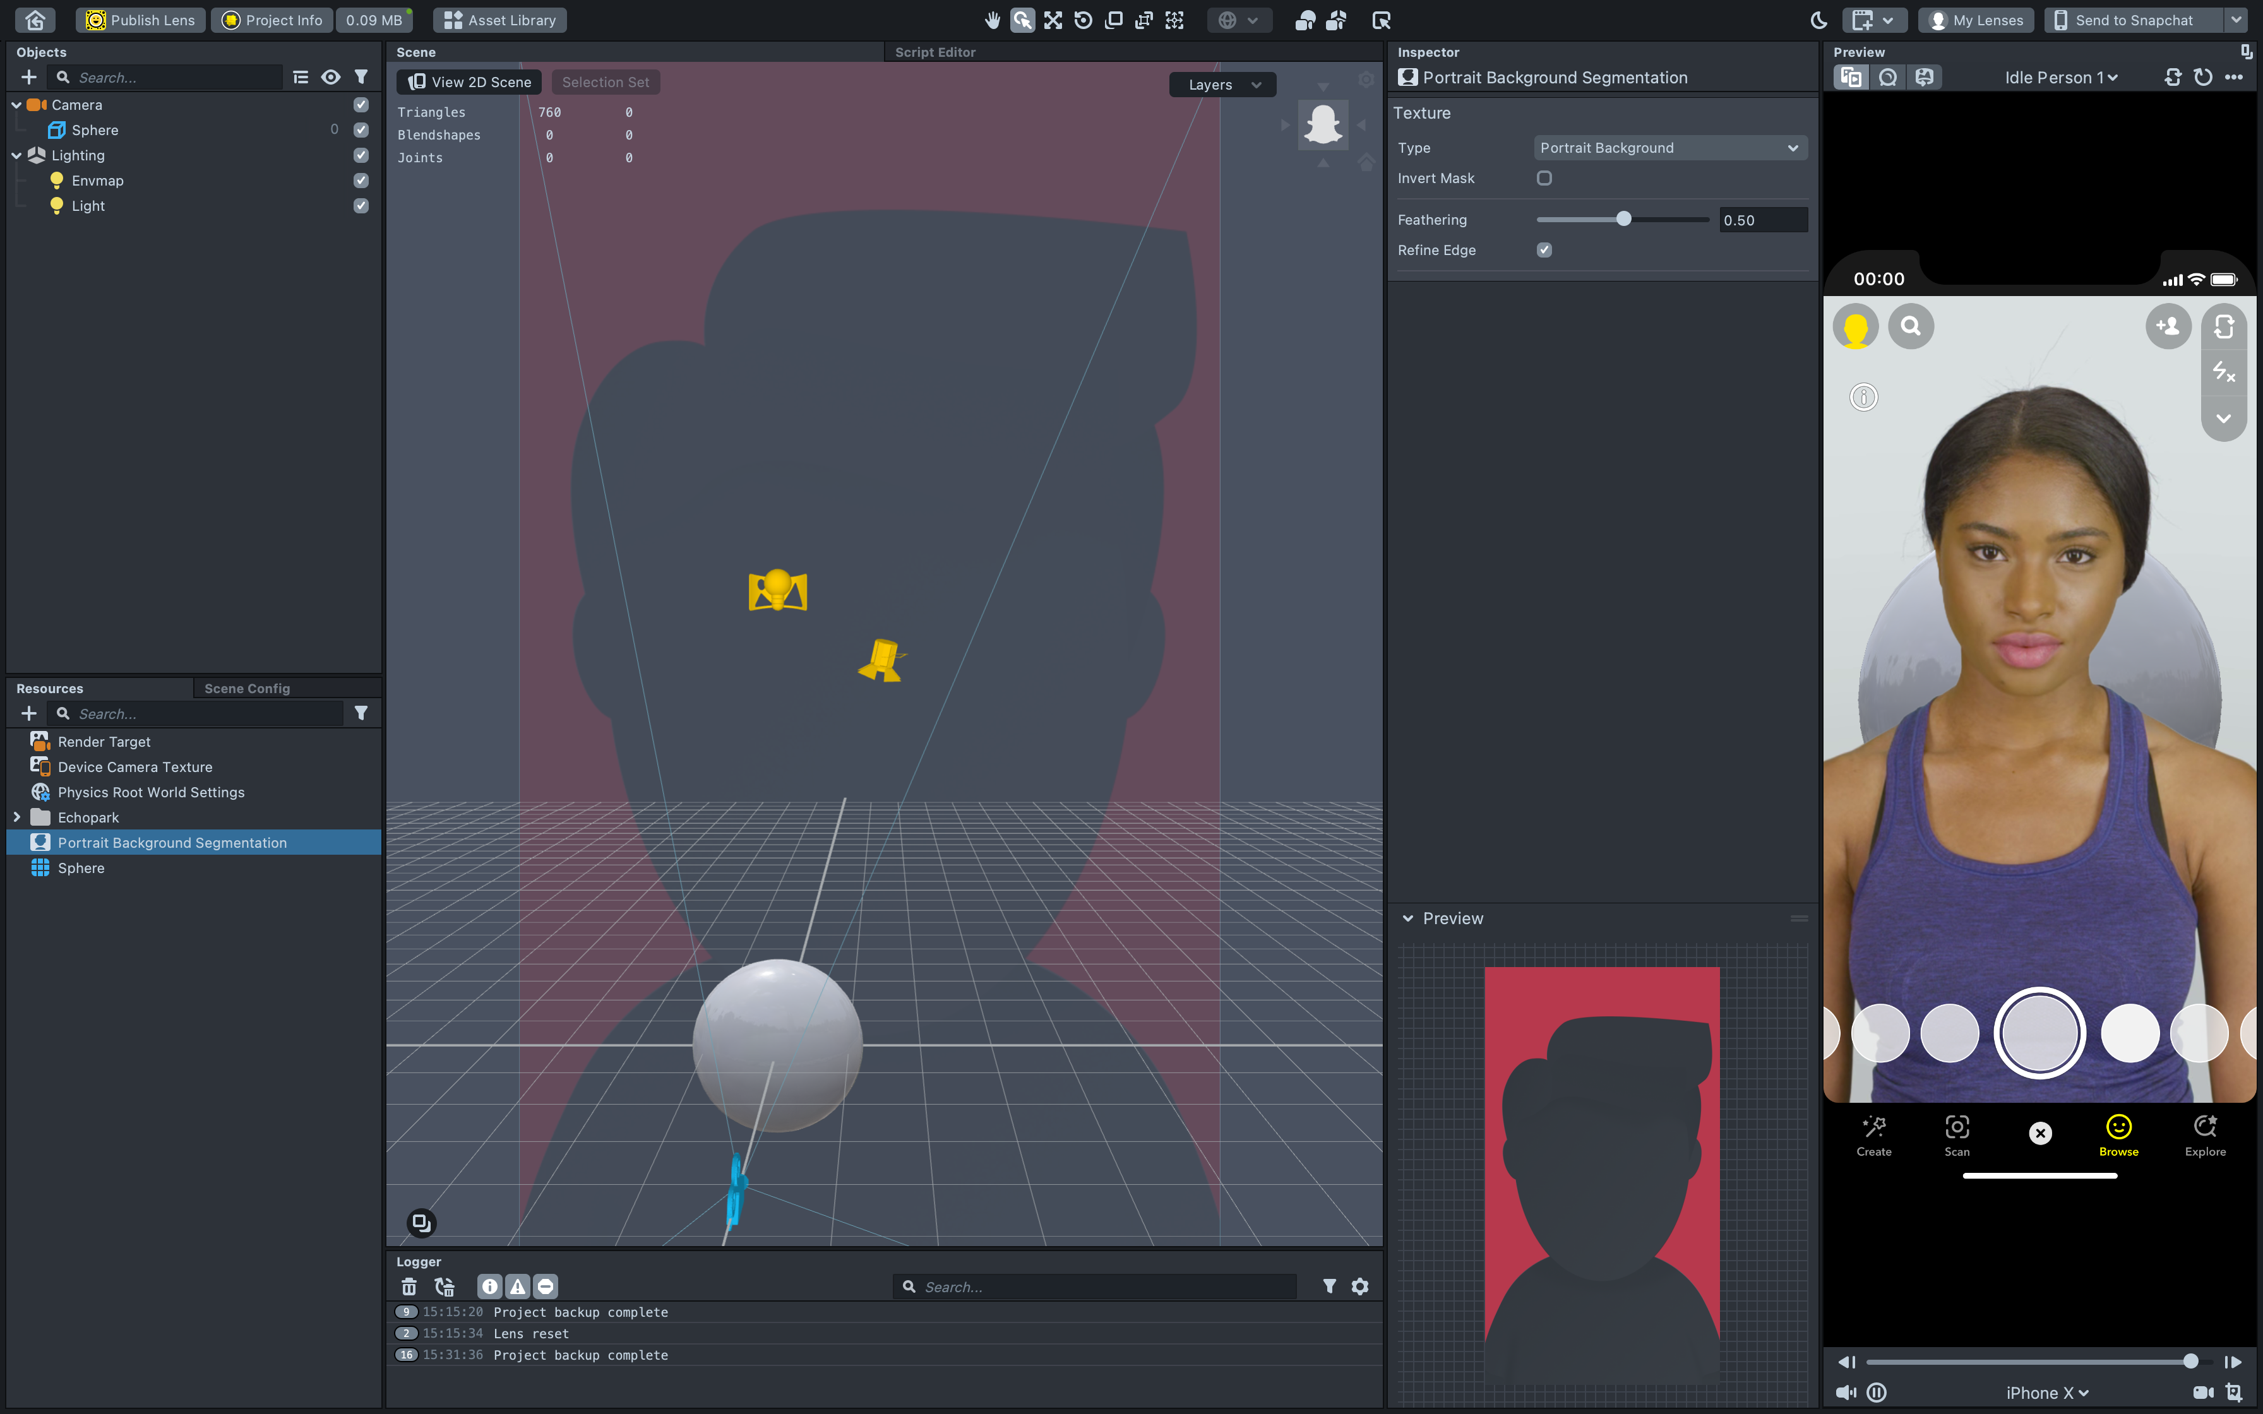Clear the Logger with trash icon

pyautogui.click(x=409, y=1287)
